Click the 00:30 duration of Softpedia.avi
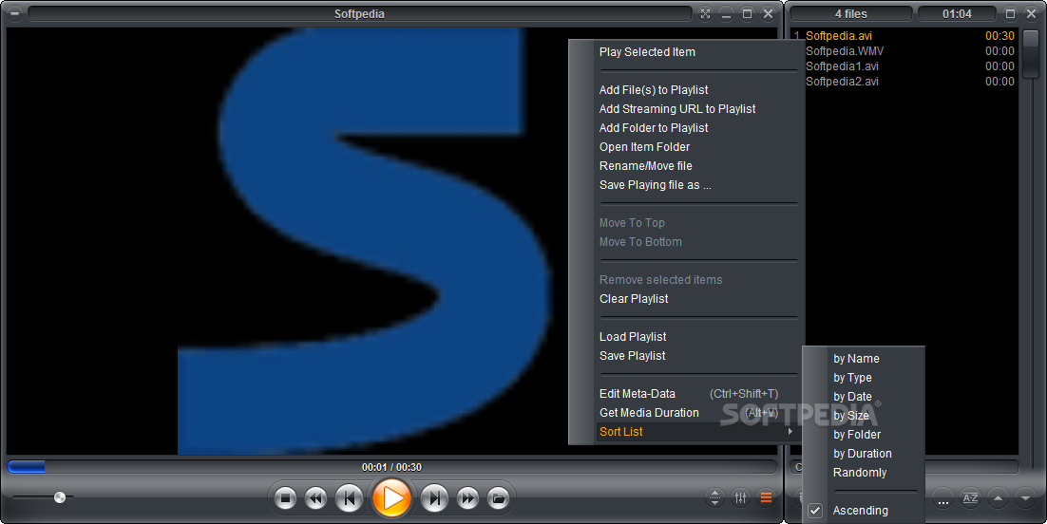Screen dimensions: 1047x524 point(999,36)
